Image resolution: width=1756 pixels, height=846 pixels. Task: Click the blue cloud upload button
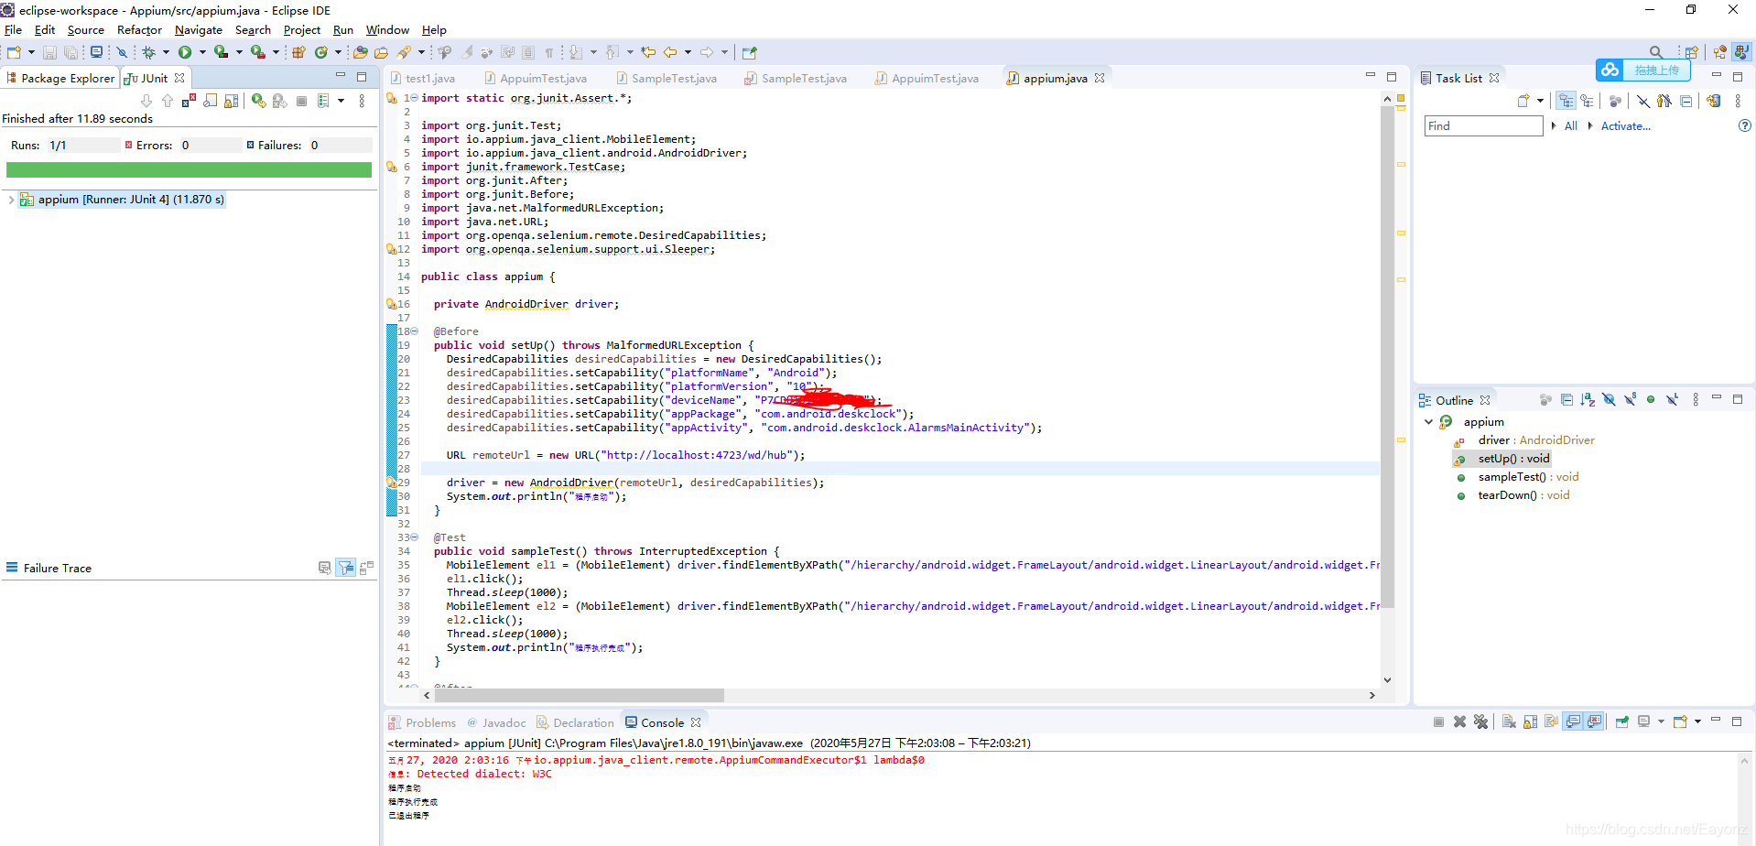coord(1643,70)
